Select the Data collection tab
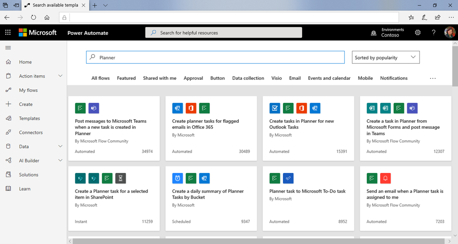The height and width of the screenshot is (244, 458). click(248, 78)
